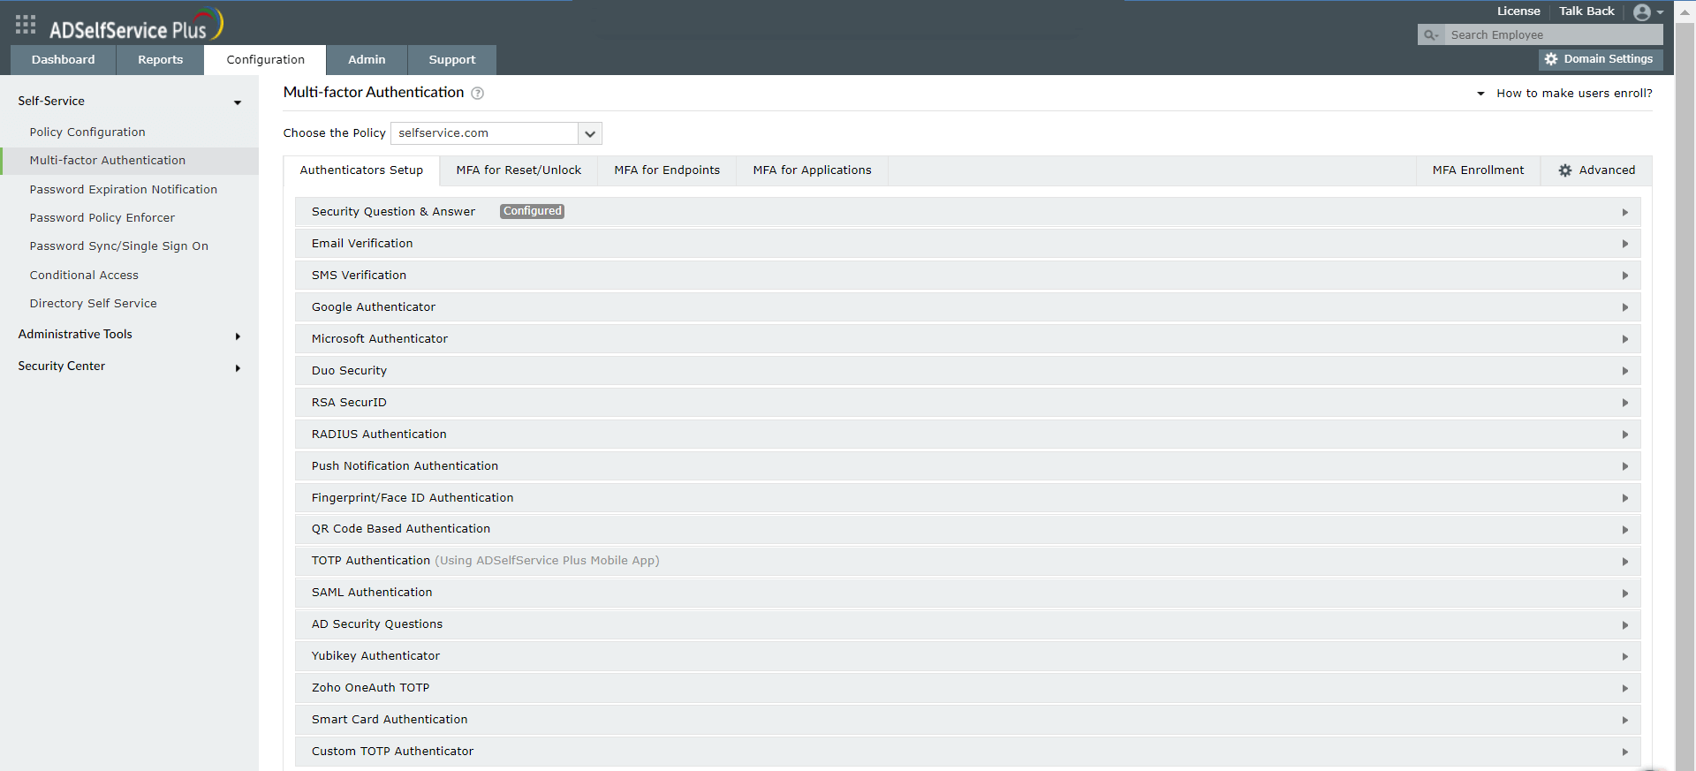
Task: Switch to MFA for Reset/Unlock tab
Action: pyautogui.click(x=519, y=170)
